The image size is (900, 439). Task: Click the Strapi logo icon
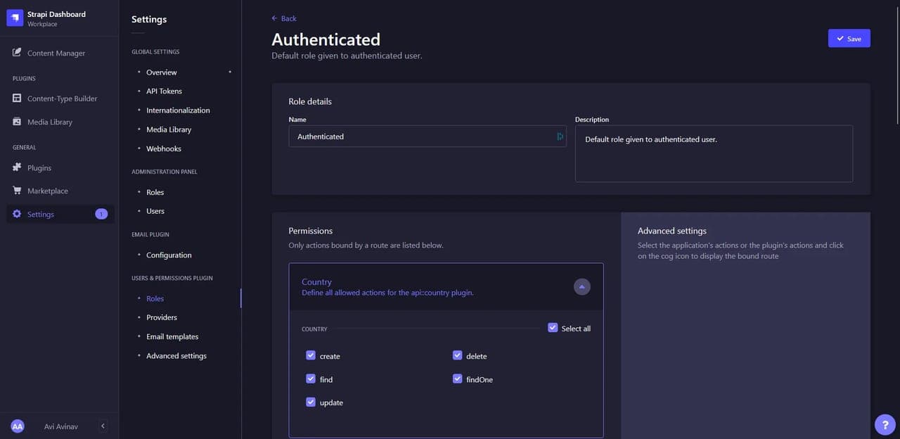click(15, 18)
